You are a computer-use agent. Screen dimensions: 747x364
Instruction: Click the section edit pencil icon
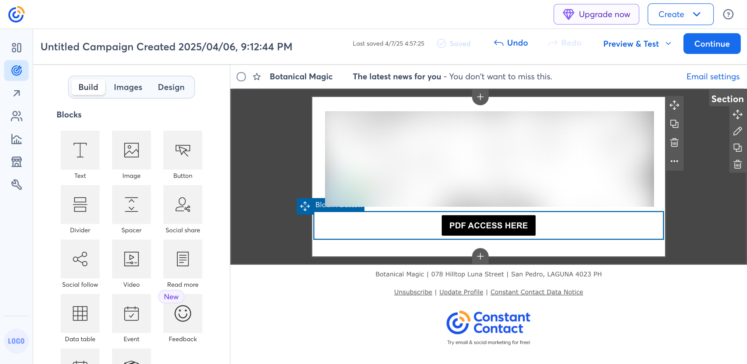pos(737,131)
